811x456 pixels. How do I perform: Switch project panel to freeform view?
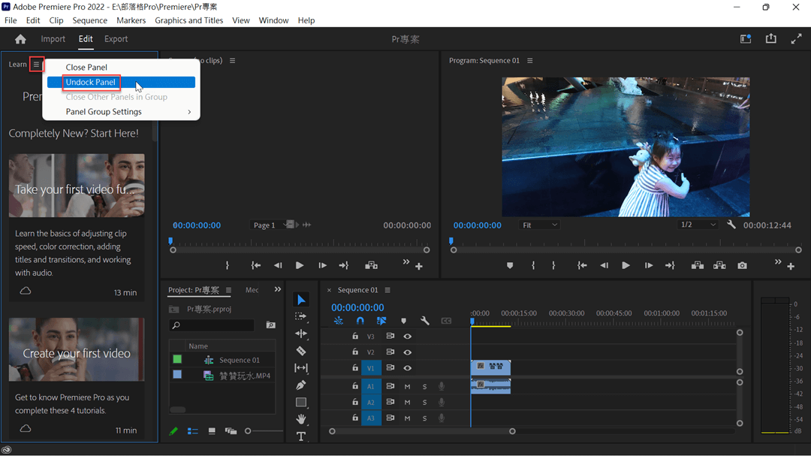[231, 431]
